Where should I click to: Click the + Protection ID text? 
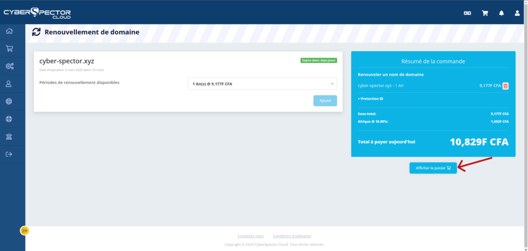[370, 99]
